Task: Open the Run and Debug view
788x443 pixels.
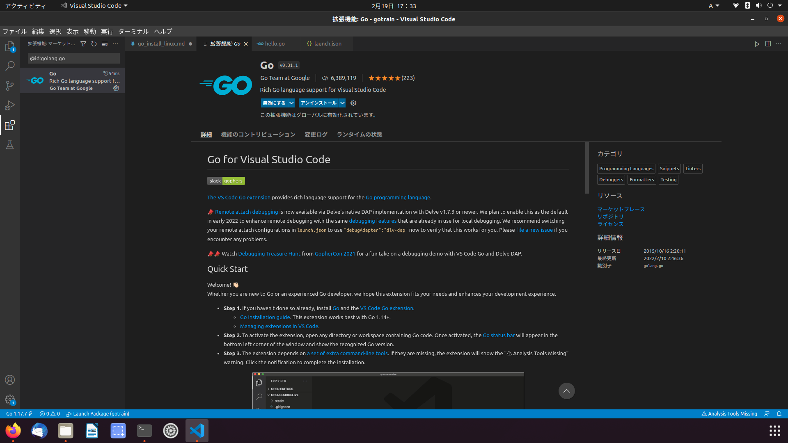Action: (x=10, y=105)
